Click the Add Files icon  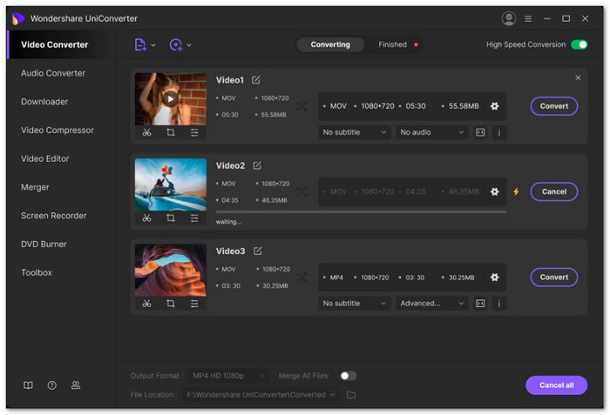[x=140, y=44]
